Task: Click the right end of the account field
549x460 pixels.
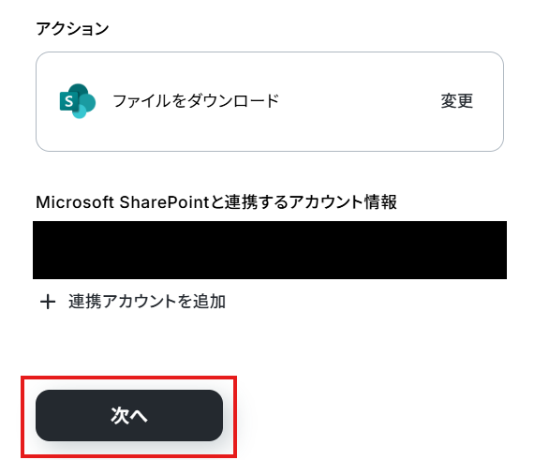Action: coord(499,250)
